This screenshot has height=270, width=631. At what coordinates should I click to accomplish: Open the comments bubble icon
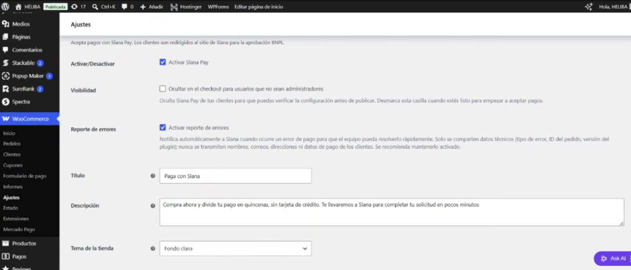[124, 6]
